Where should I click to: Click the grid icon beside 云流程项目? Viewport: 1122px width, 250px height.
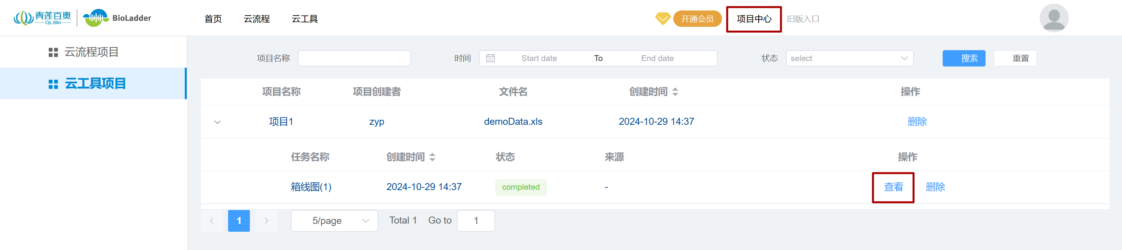click(x=53, y=52)
